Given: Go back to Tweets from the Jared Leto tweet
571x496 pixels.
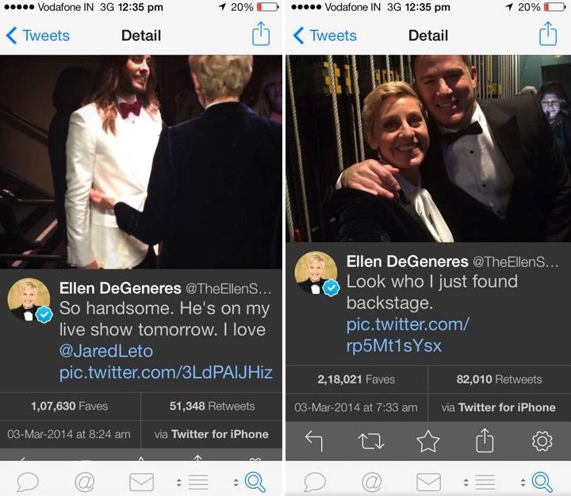Looking at the screenshot, I should click(37, 36).
